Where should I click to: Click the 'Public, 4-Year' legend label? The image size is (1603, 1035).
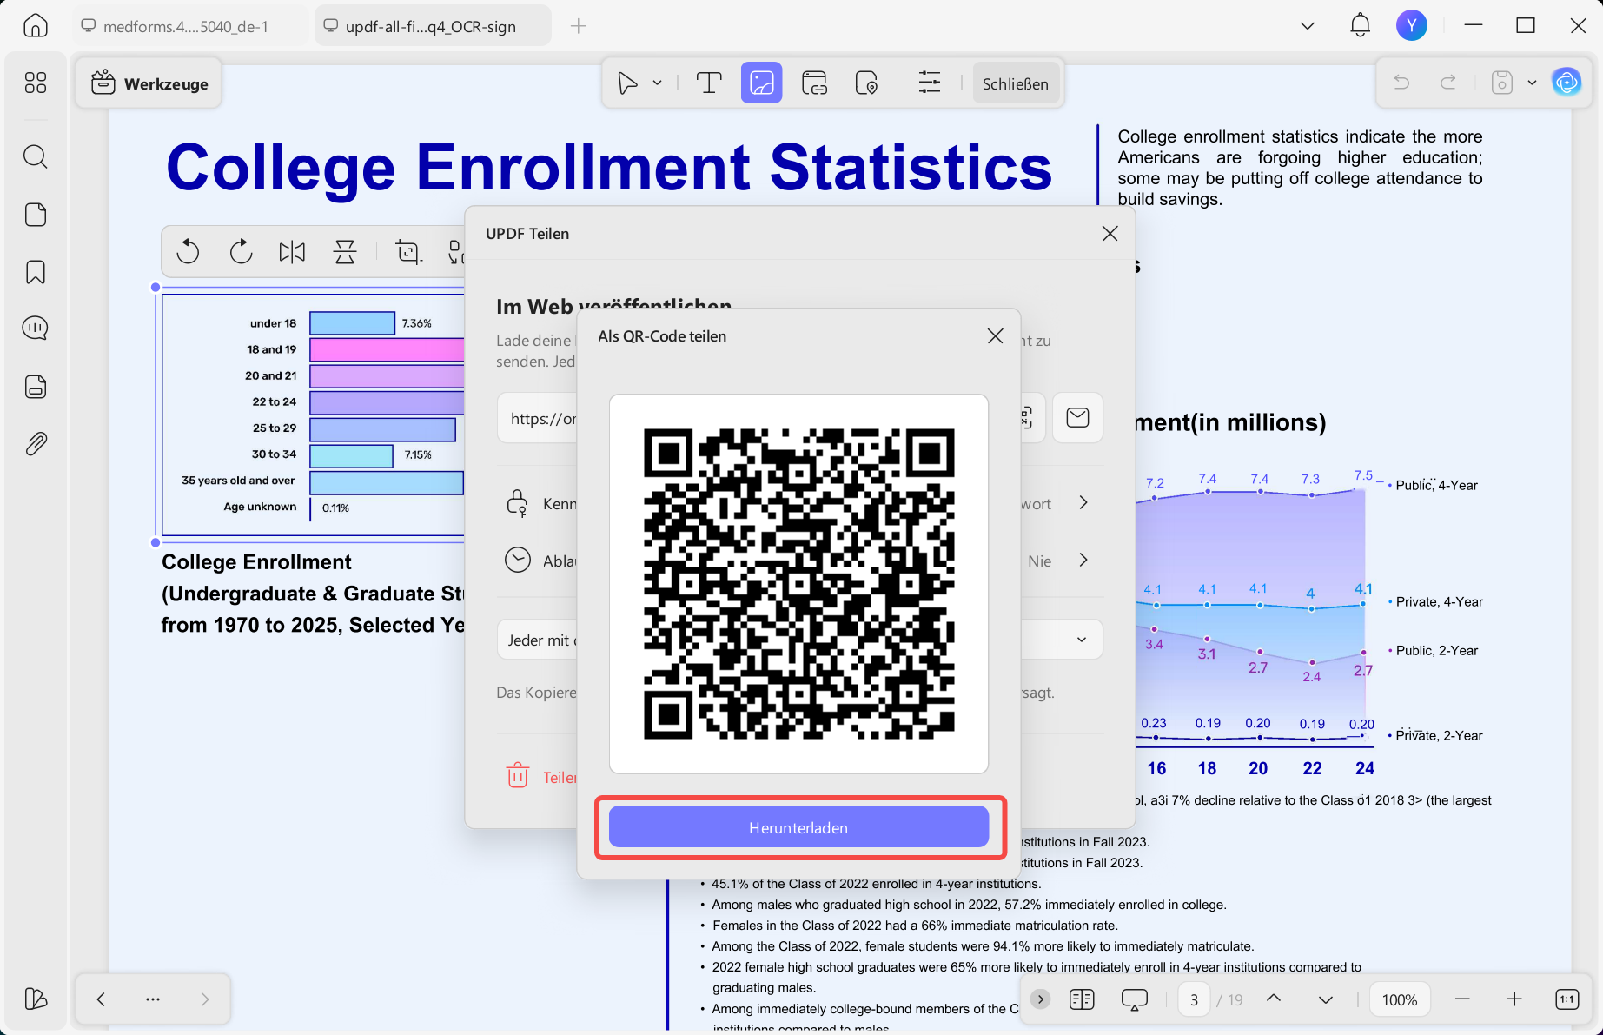1436,485
